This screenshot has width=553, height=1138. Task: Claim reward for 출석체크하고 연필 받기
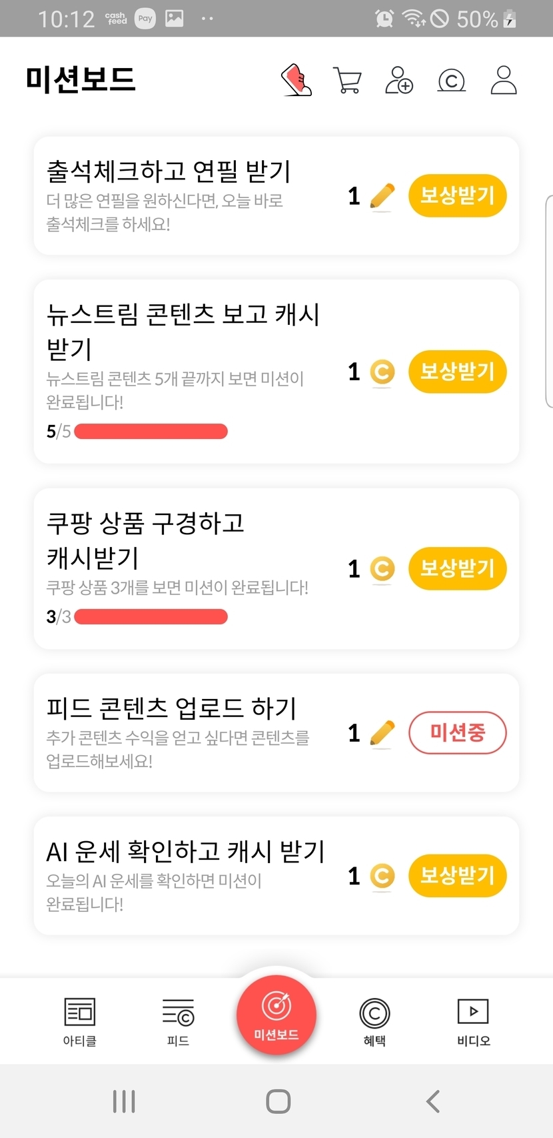[x=457, y=196]
